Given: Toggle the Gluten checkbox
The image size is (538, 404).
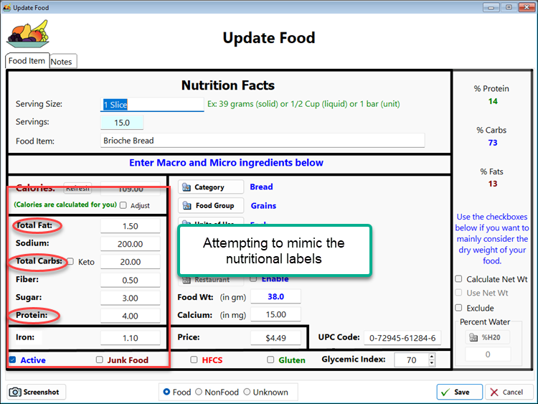Looking at the screenshot, I should click(270, 360).
